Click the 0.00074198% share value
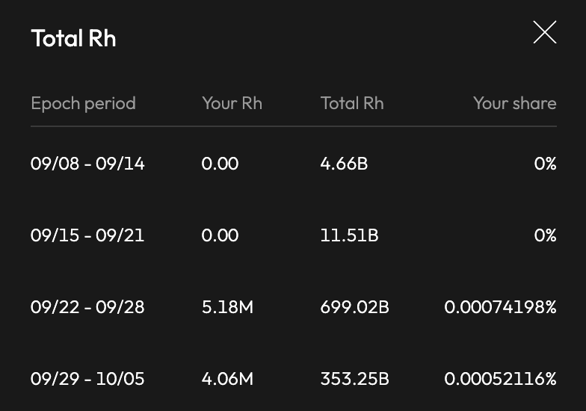Viewport: 586px width, 411px height. (500, 307)
